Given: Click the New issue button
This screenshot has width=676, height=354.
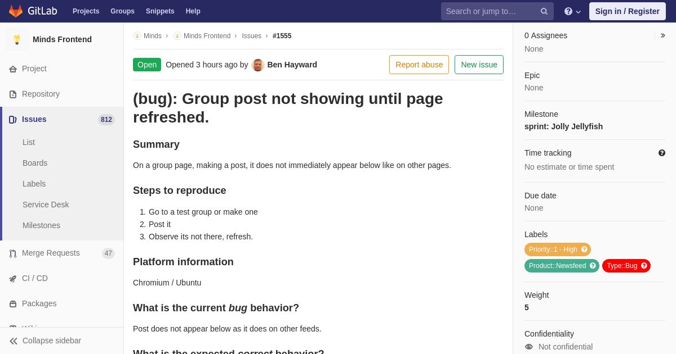Looking at the screenshot, I should point(479,65).
